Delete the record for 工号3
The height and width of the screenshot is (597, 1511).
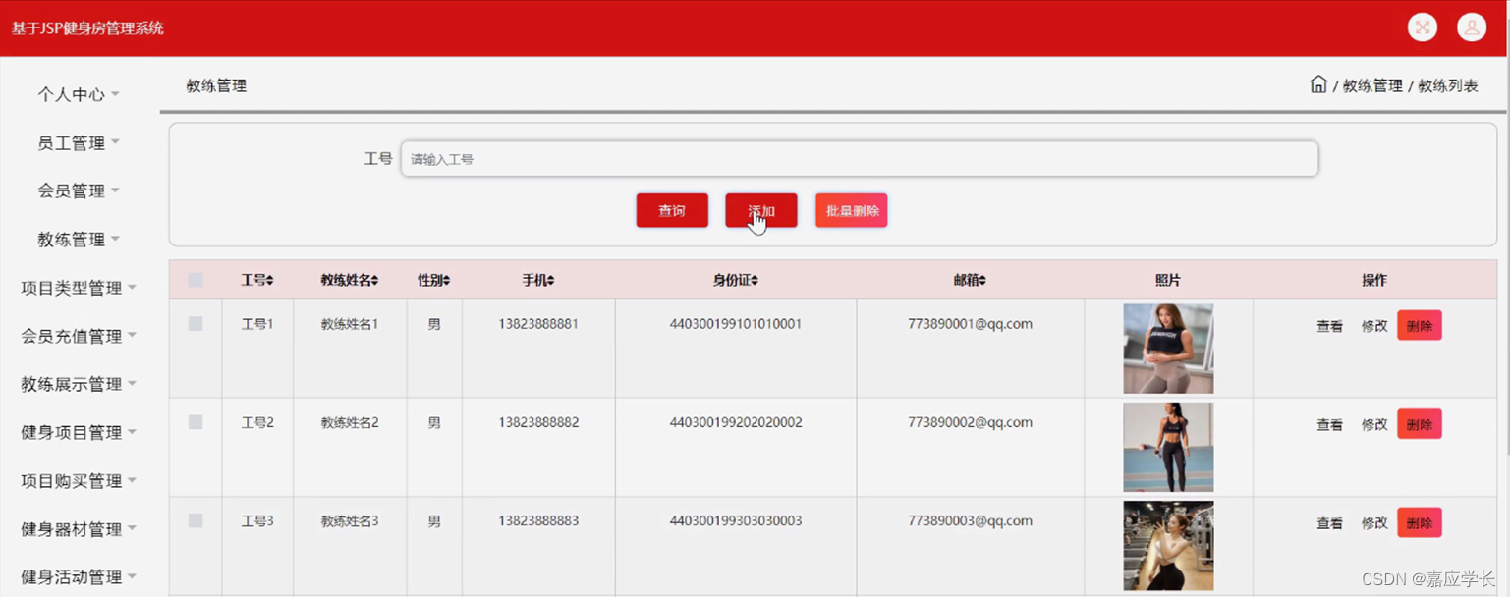1420,522
